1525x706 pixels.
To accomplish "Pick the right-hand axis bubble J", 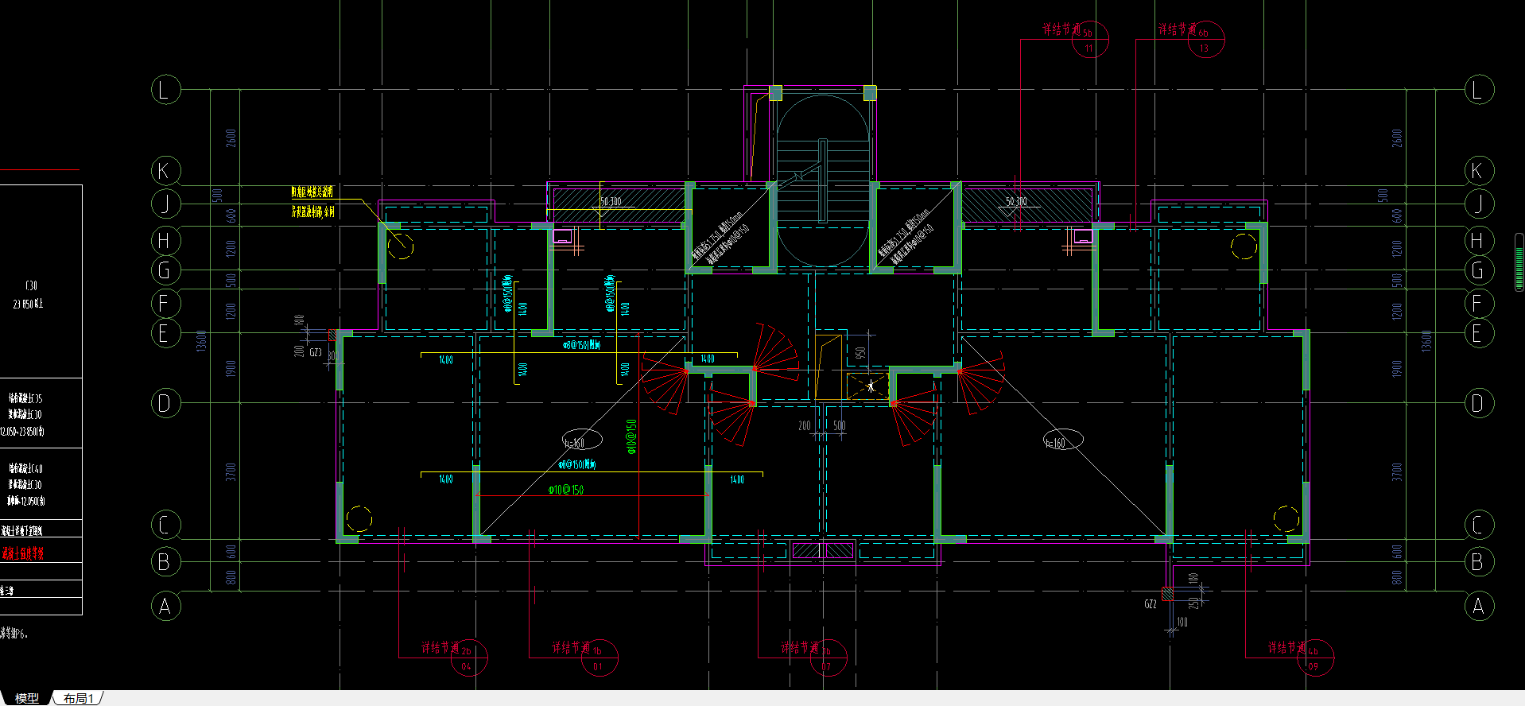I will [x=1479, y=204].
